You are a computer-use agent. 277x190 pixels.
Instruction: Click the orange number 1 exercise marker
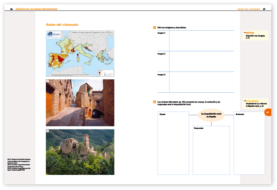coord(154,27)
